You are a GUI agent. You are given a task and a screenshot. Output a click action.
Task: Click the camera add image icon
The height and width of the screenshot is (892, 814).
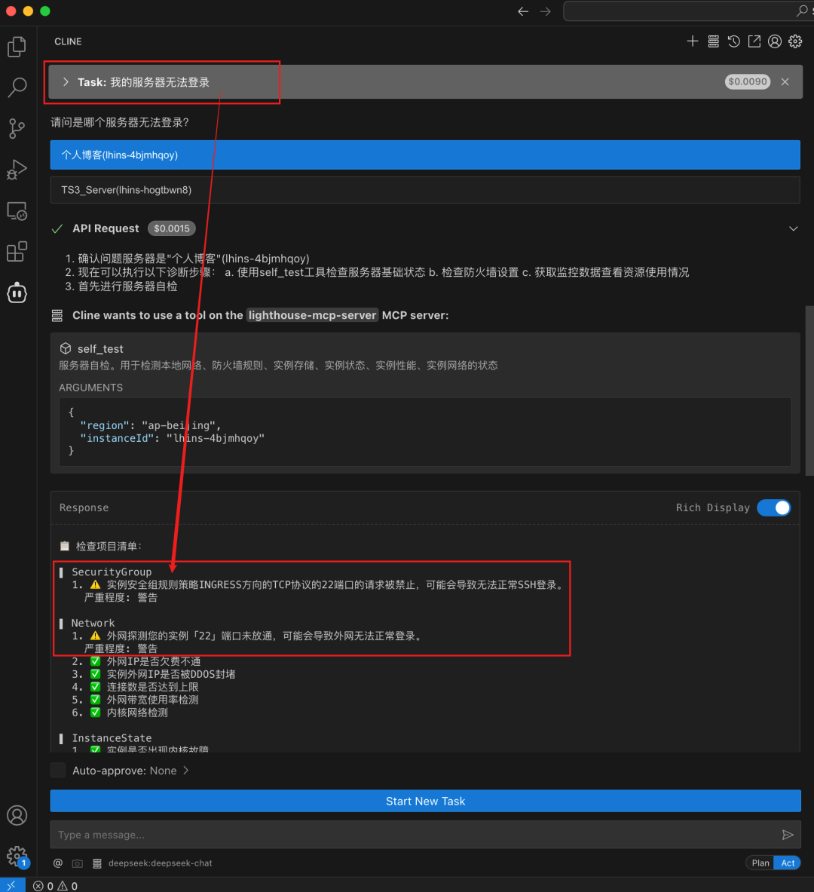coord(78,863)
